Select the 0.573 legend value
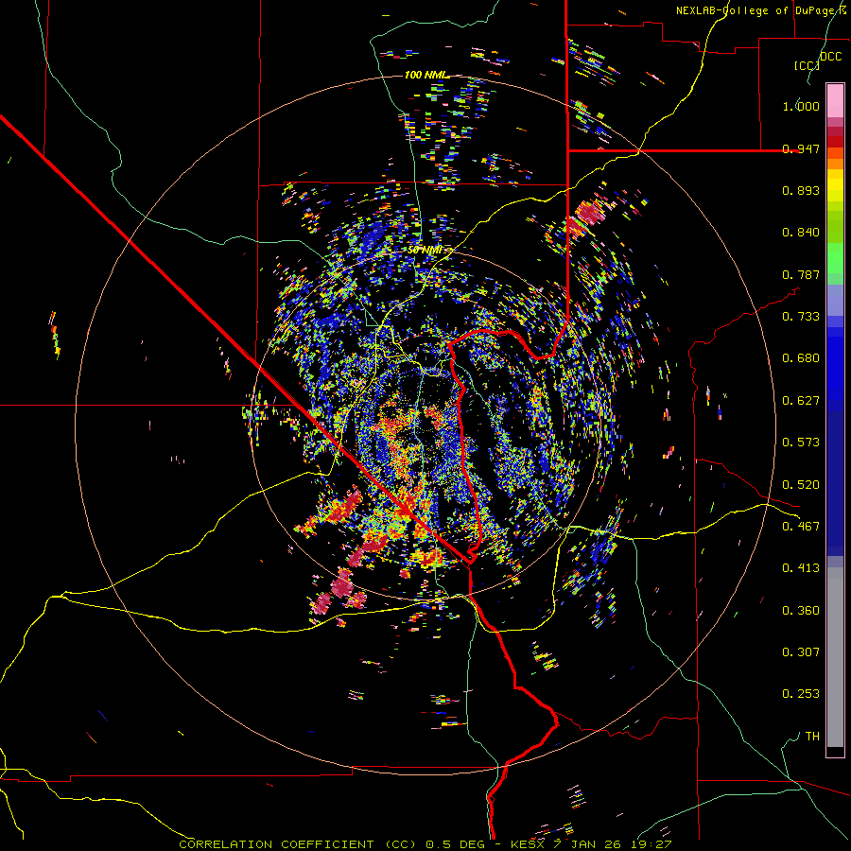Screen dimensions: 851x851 [801, 443]
